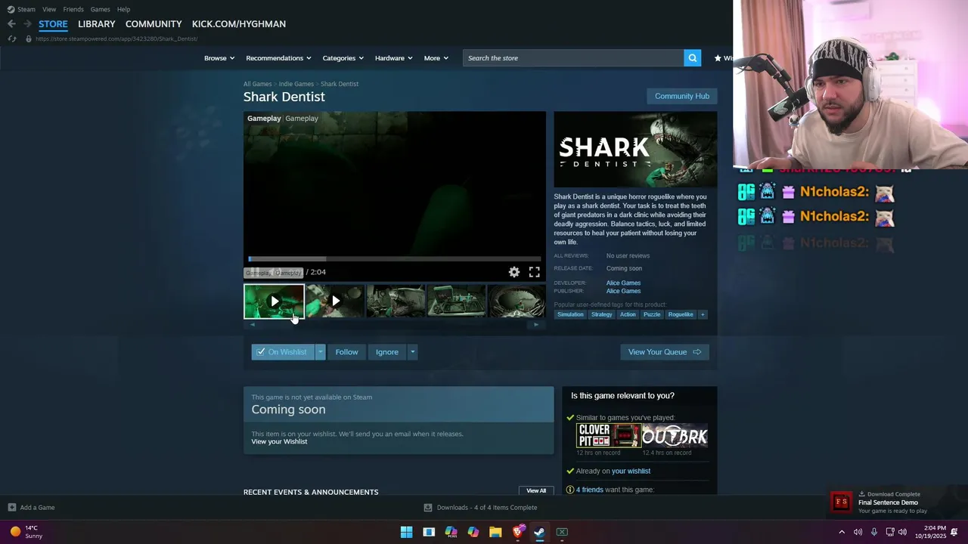Open File Explorer from taskbar

coord(495,532)
